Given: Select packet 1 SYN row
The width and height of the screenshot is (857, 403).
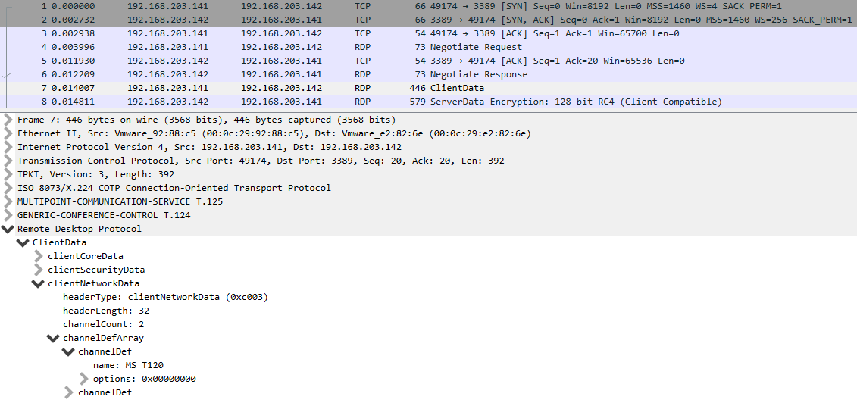Looking at the screenshot, I should coord(429,7).
